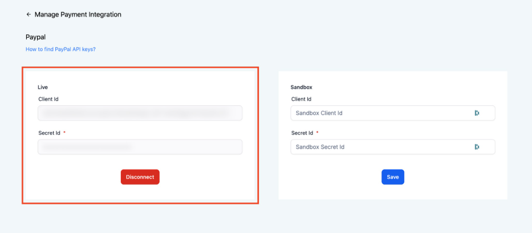Focus the Sandbox Client Id input
The width and height of the screenshot is (532, 233).
click(393, 113)
